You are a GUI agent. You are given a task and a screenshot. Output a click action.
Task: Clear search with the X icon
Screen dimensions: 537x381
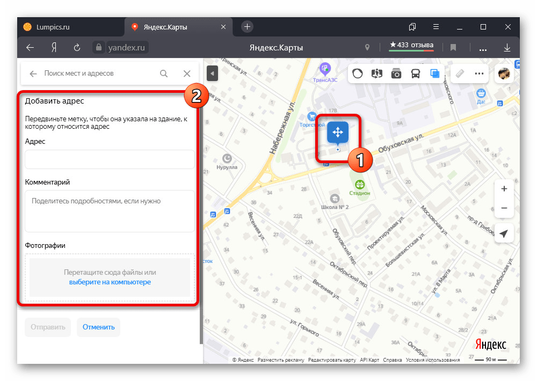(187, 74)
